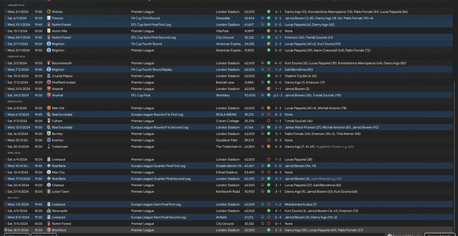This screenshot has width=458, height=236.
Task: Click the Aston Villa club badge
Action: [49, 31]
